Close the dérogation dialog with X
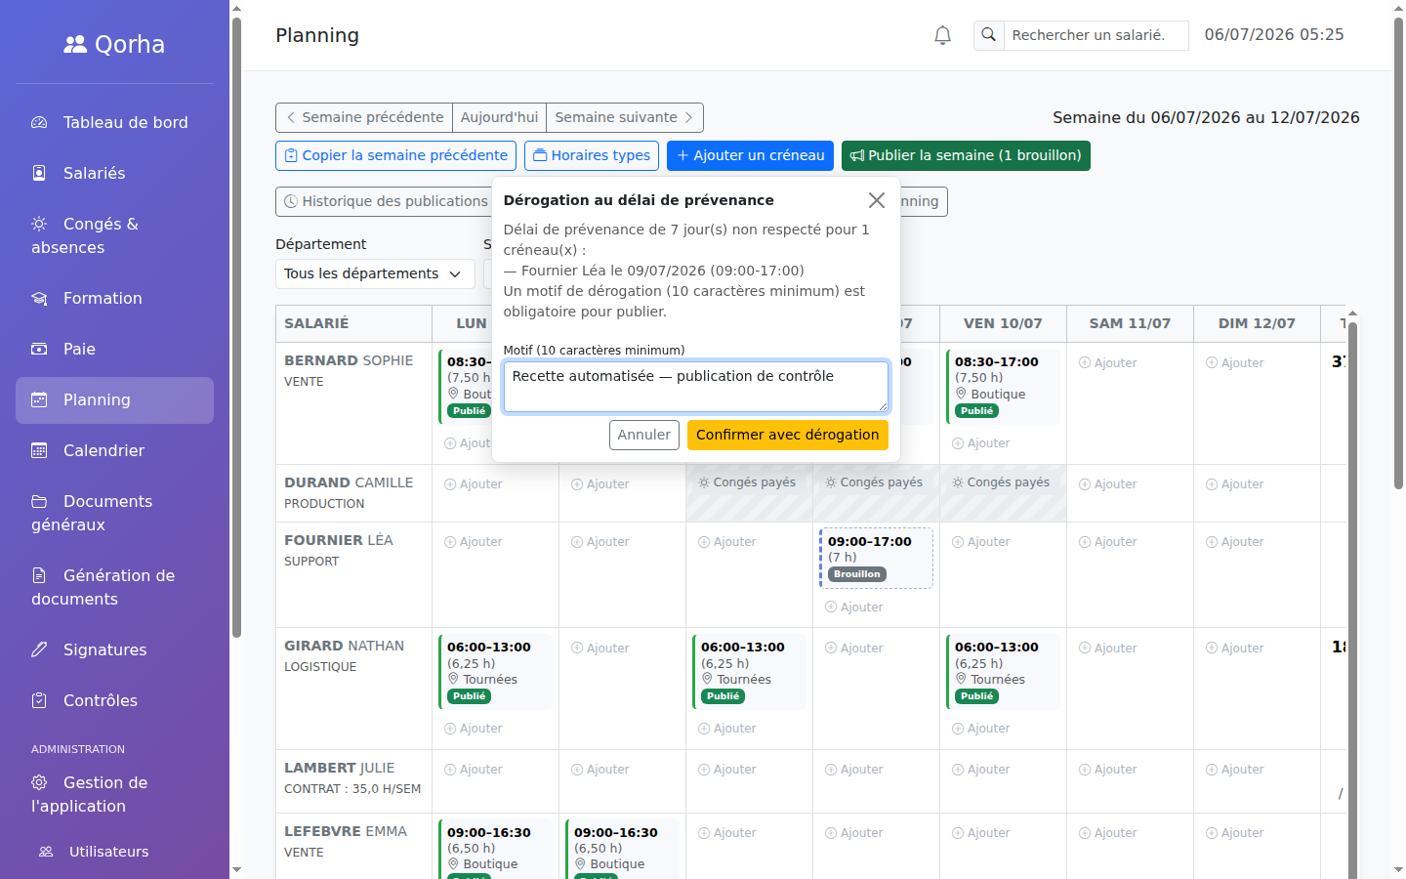This screenshot has width=1406, height=879. [x=877, y=200]
